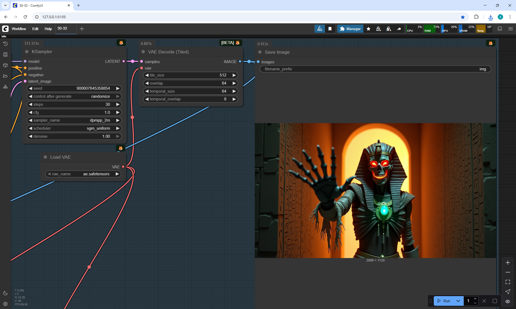This screenshot has height=309, width=516.
Task: Toggle bottom panel icon in top bar
Action: 500,29
